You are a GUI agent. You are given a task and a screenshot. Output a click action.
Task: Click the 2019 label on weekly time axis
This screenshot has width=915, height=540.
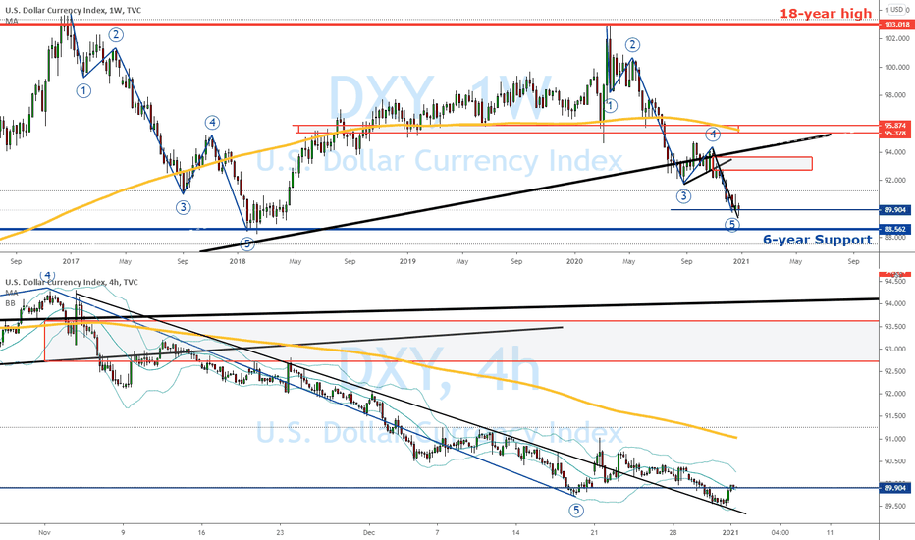coord(407,261)
